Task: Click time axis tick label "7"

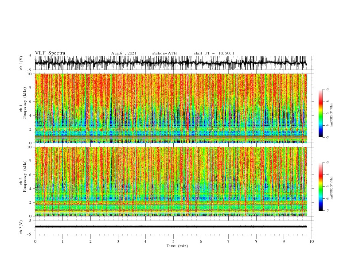Action: pos(229,241)
